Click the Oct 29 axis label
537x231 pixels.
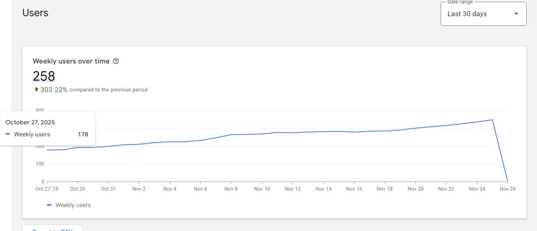coord(77,188)
